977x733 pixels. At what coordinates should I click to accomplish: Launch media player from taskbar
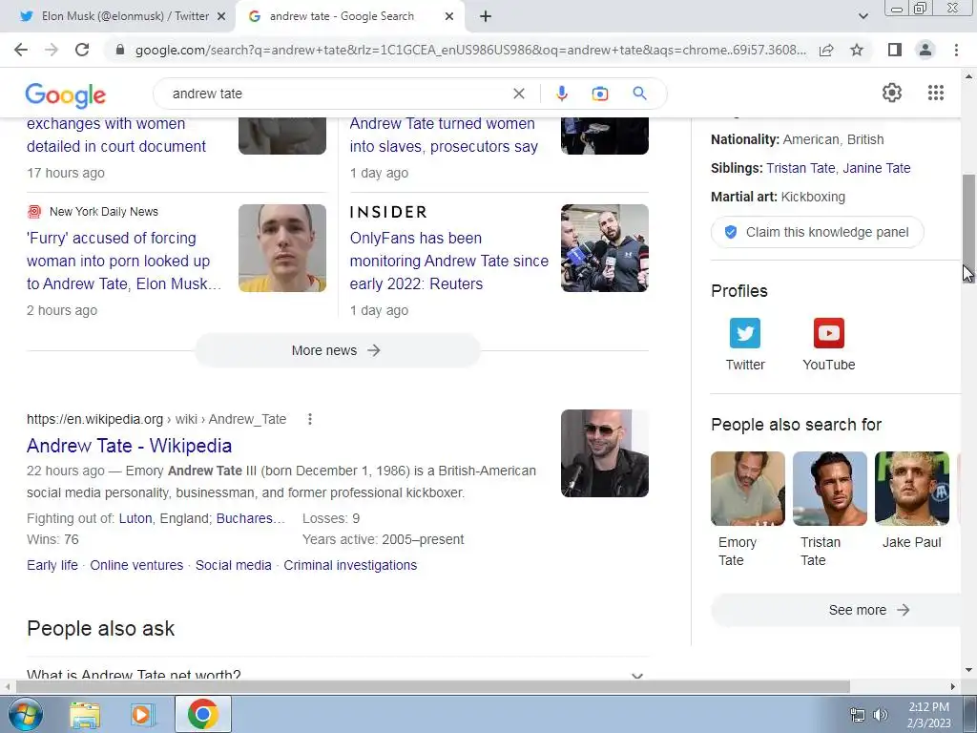pyautogui.click(x=142, y=715)
